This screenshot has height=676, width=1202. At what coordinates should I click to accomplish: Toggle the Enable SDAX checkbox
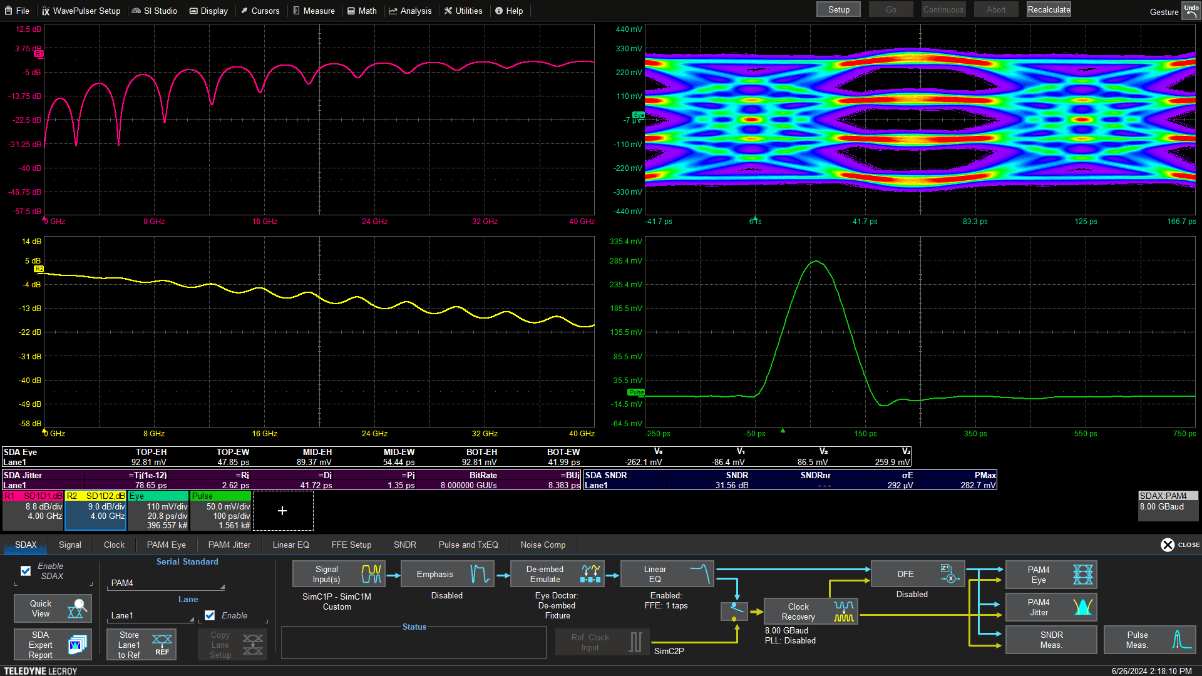pyautogui.click(x=26, y=571)
